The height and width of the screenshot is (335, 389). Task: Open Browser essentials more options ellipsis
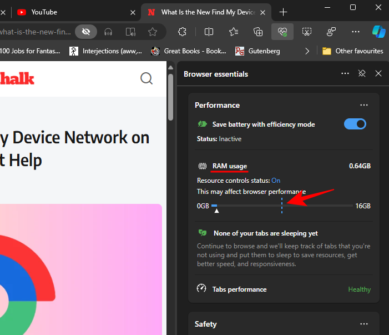(x=345, y=73)
